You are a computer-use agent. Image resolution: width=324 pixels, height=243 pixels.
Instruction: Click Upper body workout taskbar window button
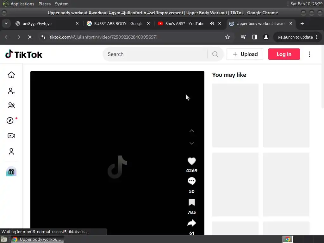pyautogui.click(x=38, y=239)
